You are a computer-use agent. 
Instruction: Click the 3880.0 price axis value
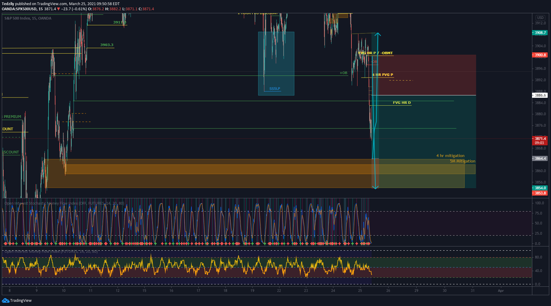(x=540, y=114)
